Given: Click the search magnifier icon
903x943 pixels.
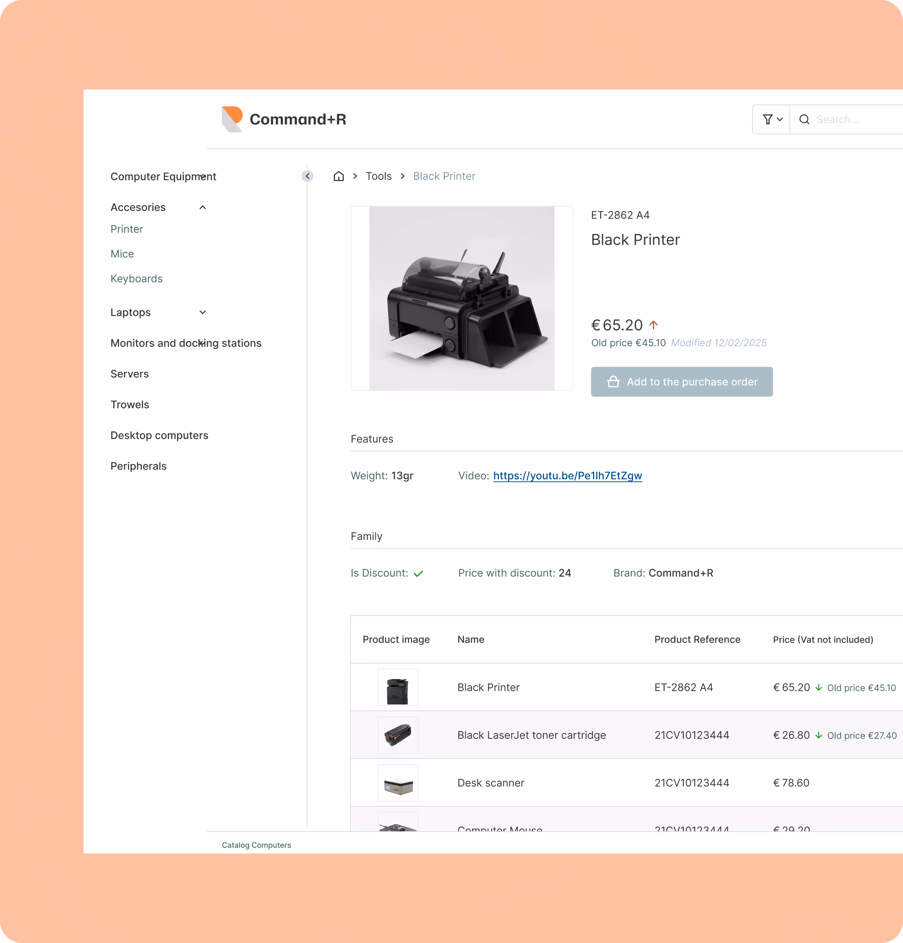Looking at the screenshot, I should 804,119.
